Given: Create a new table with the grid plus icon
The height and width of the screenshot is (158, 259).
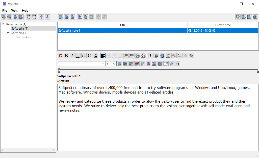Looking at the screenshot, I should tap(119, 64).
